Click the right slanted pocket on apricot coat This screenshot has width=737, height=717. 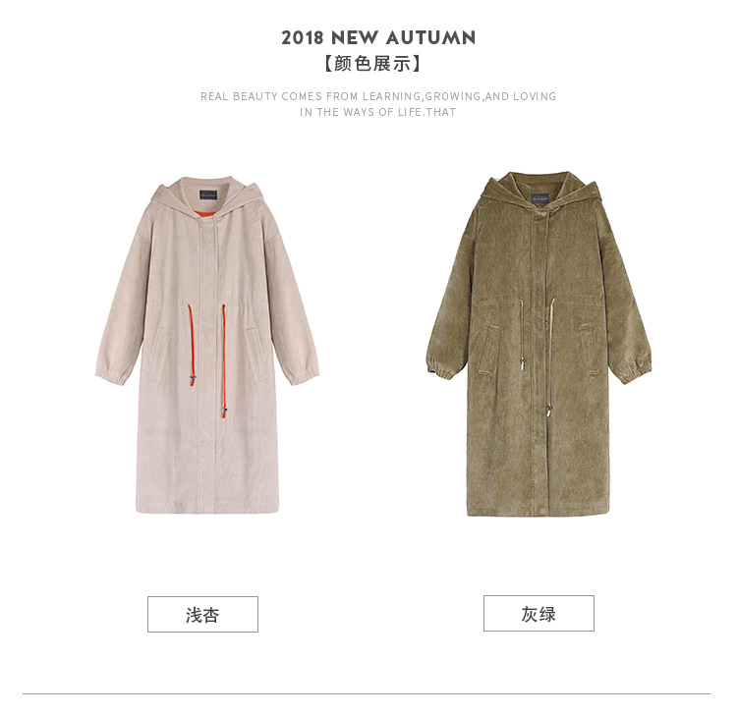coord(257,354)
